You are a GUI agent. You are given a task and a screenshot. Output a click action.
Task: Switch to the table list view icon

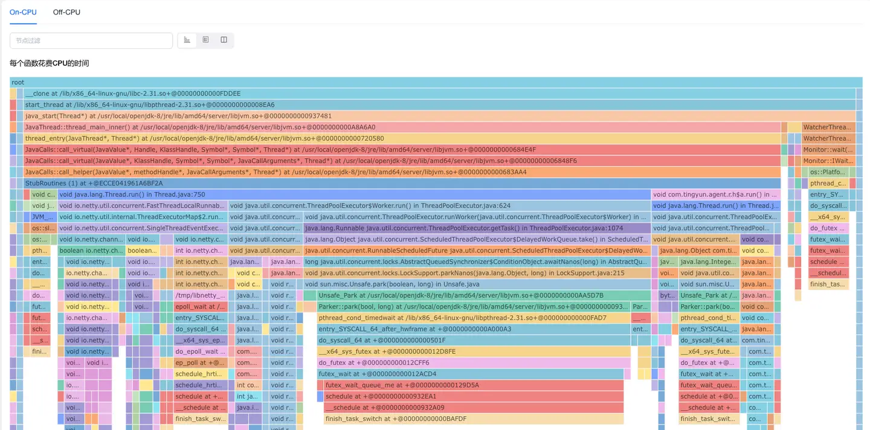click(x=205, y=40)
